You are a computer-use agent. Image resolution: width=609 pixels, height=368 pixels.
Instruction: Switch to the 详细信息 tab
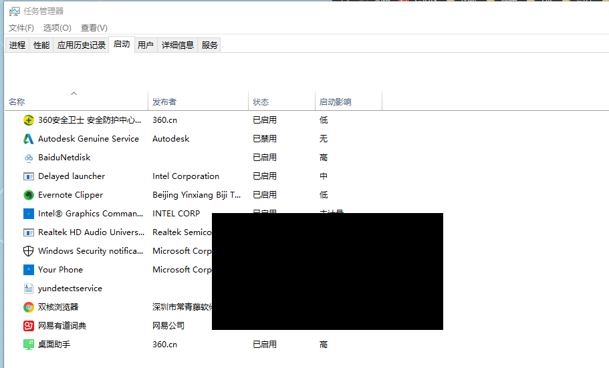(178, 45)
